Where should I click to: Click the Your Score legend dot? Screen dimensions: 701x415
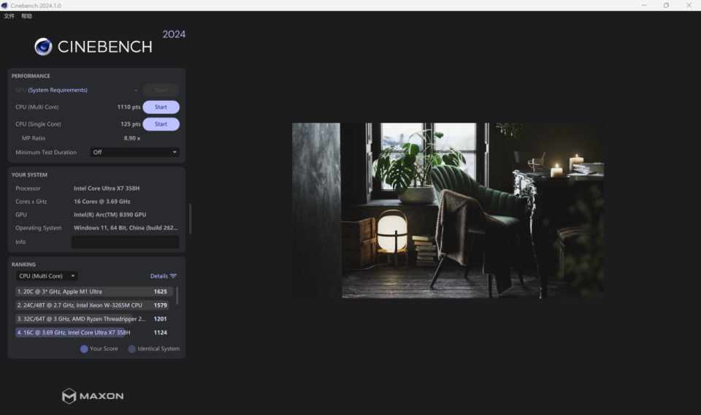(x=84, y=349)
